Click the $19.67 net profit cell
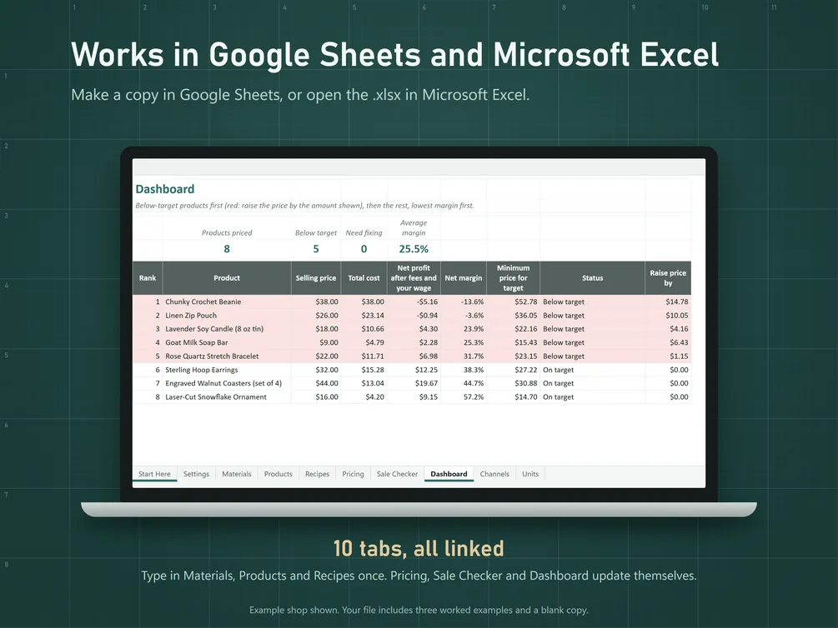 pos(414,383)
